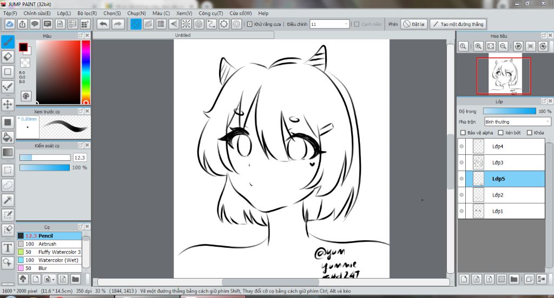This screenshot has height=298, width=554.
Task: Click the brush size value field 12.3
Action: click(80, 158)
